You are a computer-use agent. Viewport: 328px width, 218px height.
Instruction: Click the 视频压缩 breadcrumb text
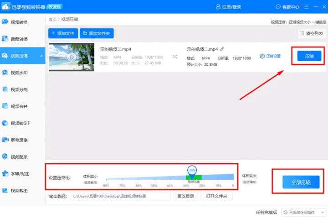coord(70,19)
